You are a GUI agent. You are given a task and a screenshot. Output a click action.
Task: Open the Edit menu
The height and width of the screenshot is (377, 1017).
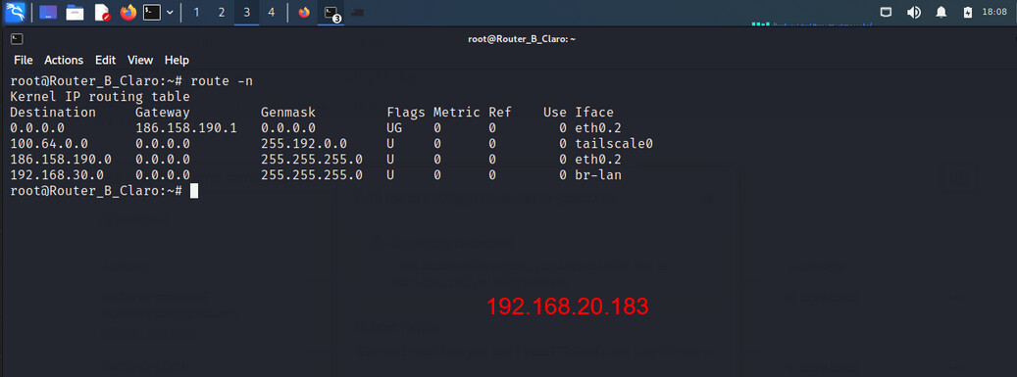point(105,60)
